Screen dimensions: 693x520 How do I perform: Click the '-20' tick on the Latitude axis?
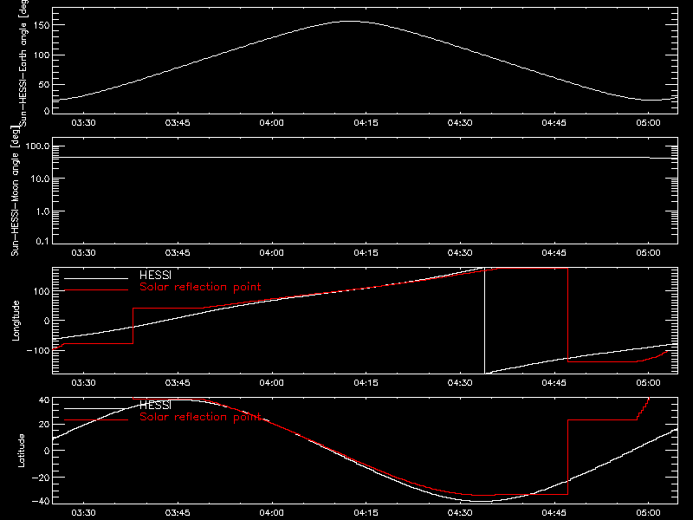(x=41, y=478)
